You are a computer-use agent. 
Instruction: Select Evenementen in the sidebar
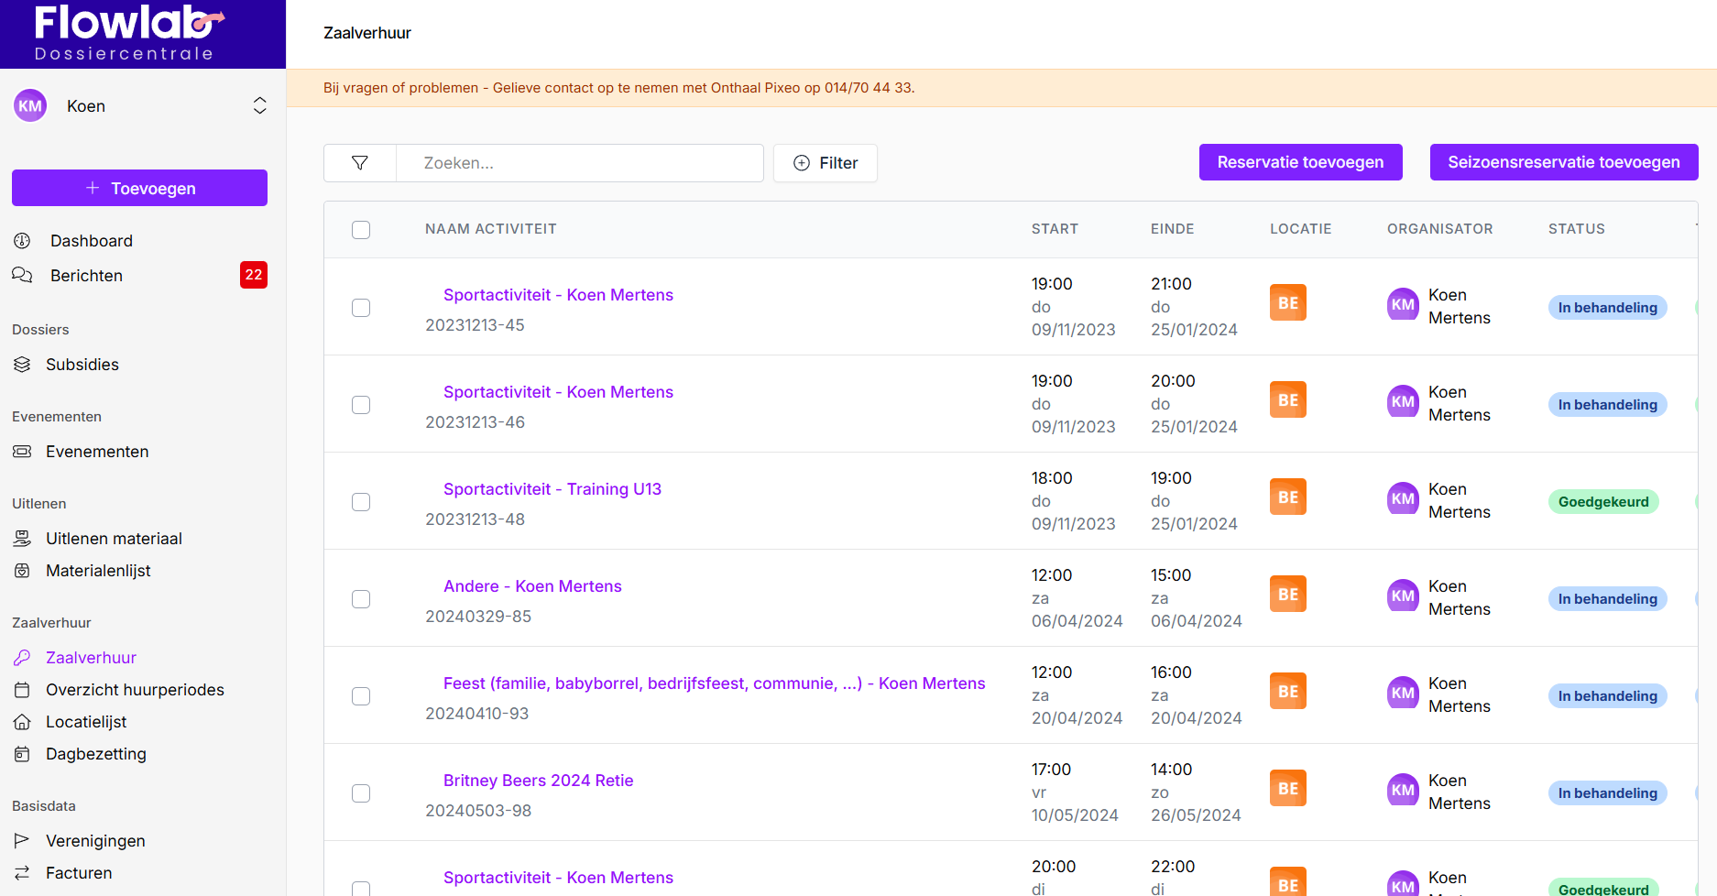coord(96,452)
